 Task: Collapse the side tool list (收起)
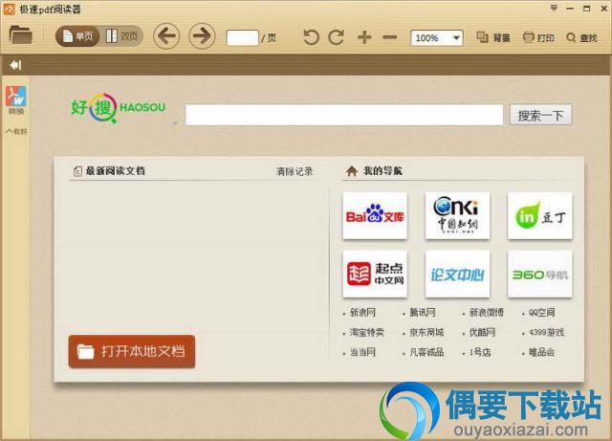[16, 131]
